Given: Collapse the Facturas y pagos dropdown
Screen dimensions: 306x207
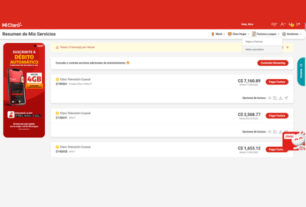Looking at the screenshot, I should coord(278,34).
